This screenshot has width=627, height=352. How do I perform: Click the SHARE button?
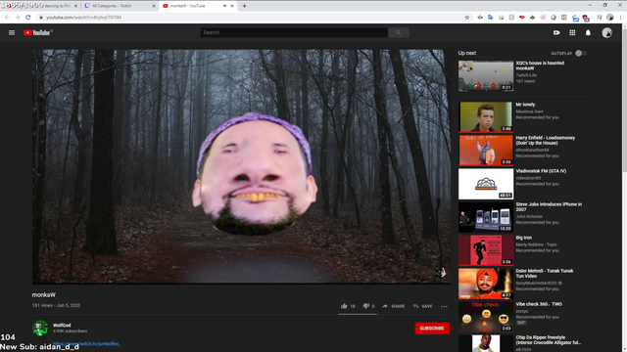point(394,306)
